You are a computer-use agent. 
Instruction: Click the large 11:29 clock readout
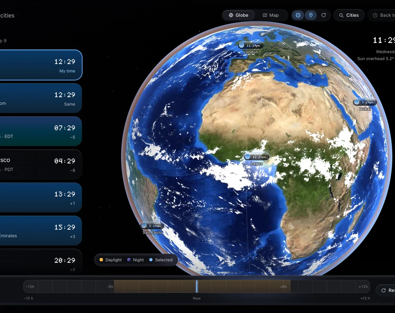click(384, 40)
